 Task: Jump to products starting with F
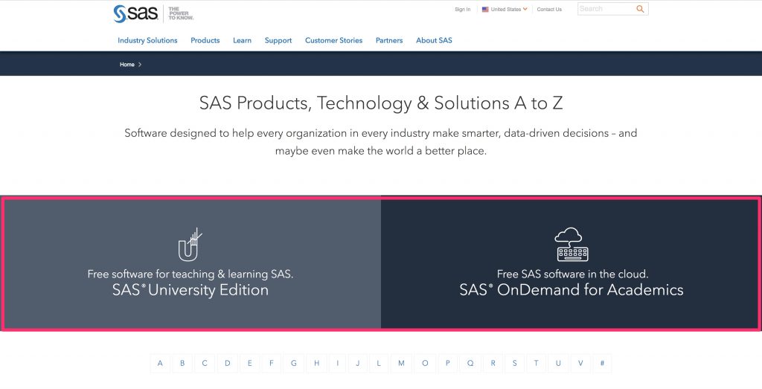271,363
